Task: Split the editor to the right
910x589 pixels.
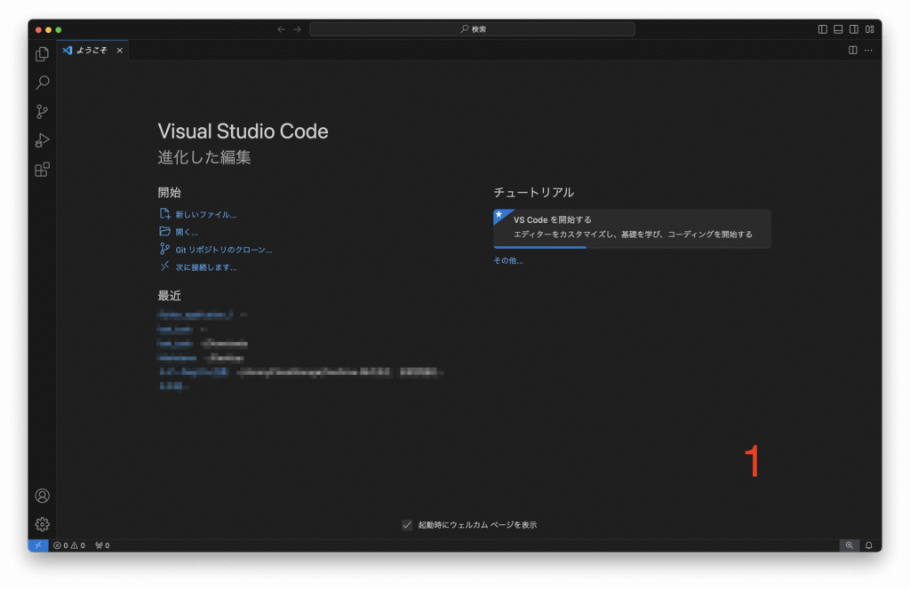Action: coord(852,51)
